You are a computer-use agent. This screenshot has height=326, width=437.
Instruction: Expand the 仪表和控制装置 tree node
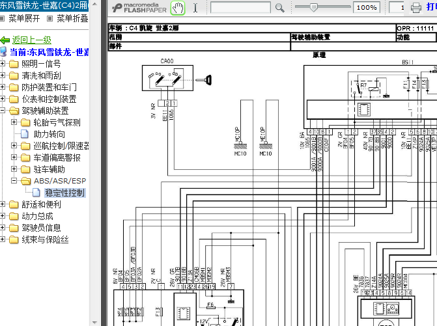(x=2, y=99)
